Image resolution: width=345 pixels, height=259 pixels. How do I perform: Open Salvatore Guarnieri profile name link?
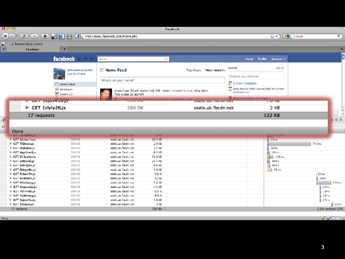(80, 70)
